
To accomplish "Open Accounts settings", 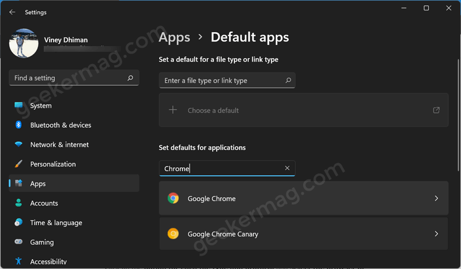I will 74,203.
